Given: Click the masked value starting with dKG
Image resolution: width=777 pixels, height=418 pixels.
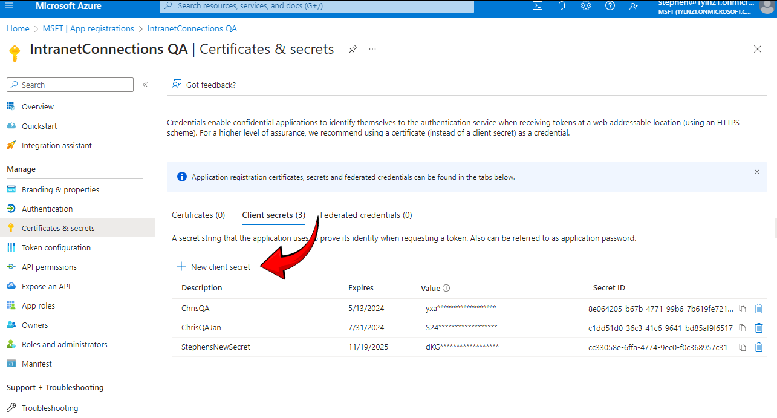Looking at the screenshot, I should pos(463,347).
